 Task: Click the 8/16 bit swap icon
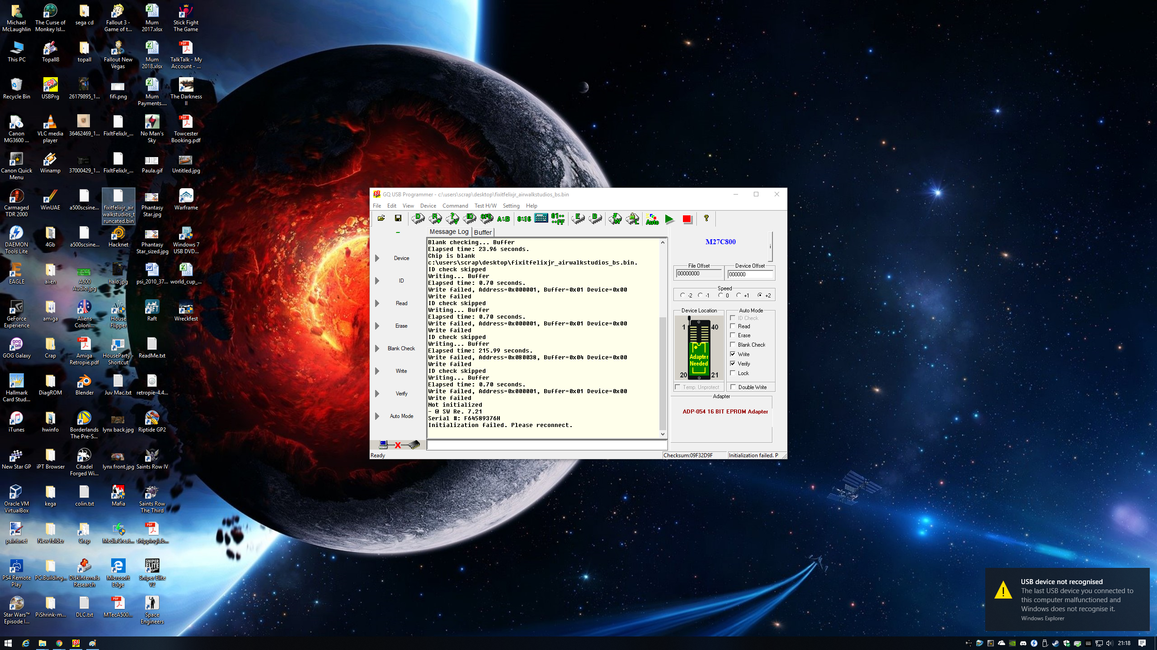tap(524, 218)
